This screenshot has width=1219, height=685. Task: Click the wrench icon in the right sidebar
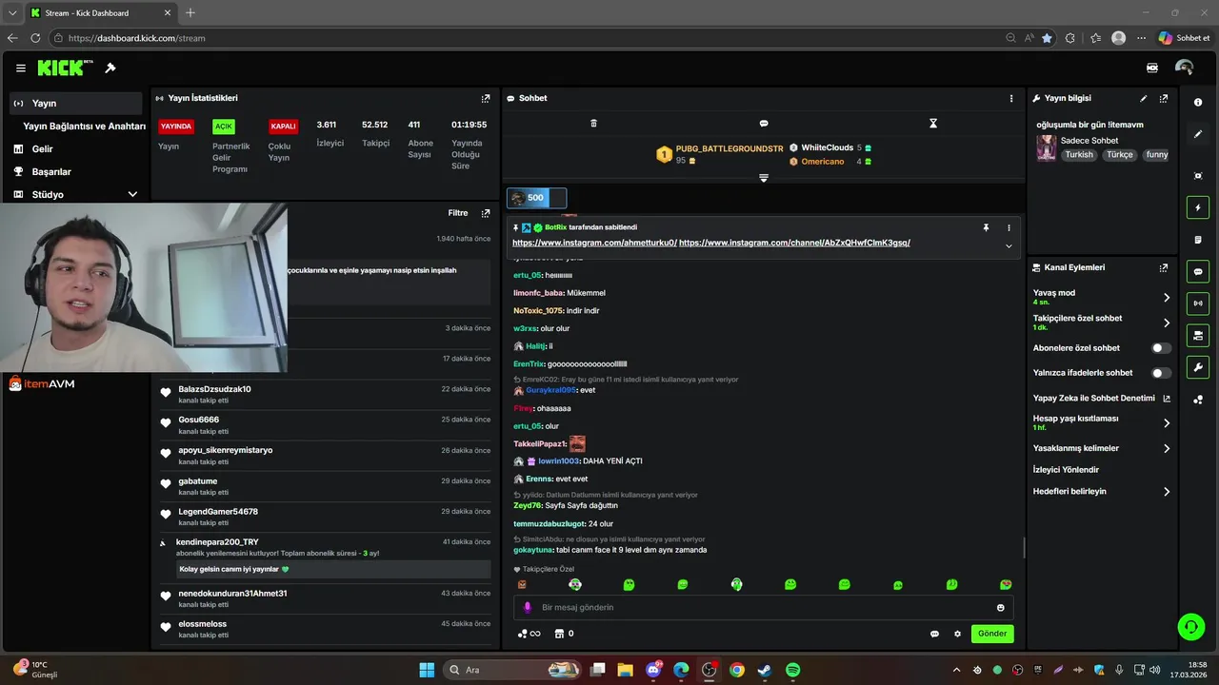pyautogui.click(x=1198, y=367)
